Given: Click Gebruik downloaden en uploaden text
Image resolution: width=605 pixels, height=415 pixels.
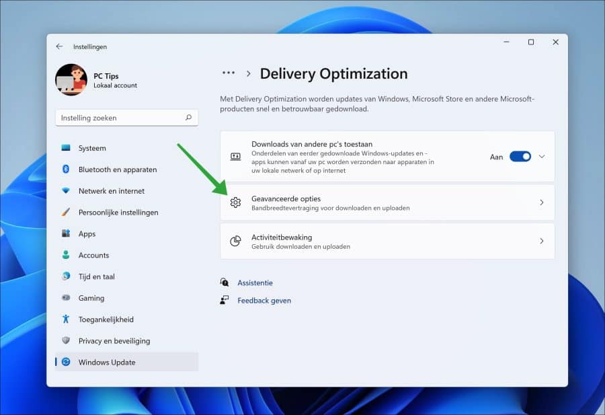Looking at the screenshot, I should click(301, 246).
